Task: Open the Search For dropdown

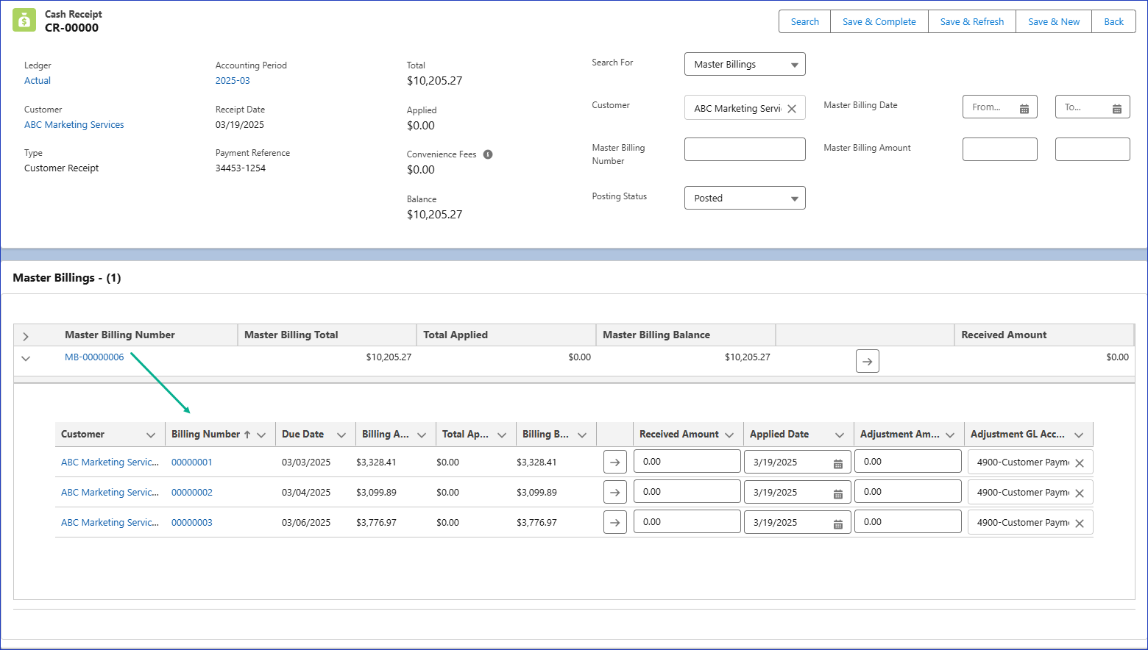Action: pos(745,65)
